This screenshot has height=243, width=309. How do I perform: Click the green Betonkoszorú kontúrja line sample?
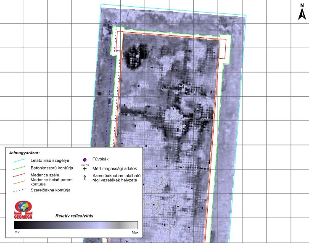point(19,168)
